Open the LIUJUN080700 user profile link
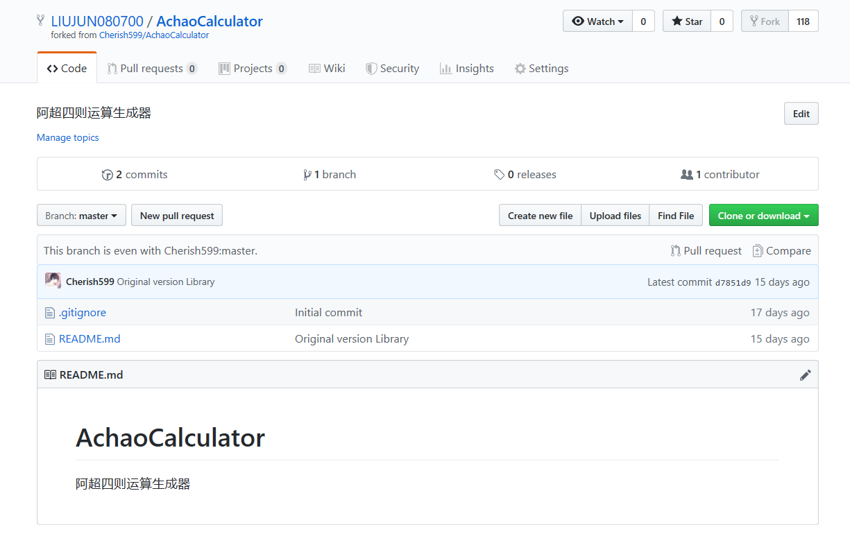This screenshot has width=850, height=552. coord(97,21)
